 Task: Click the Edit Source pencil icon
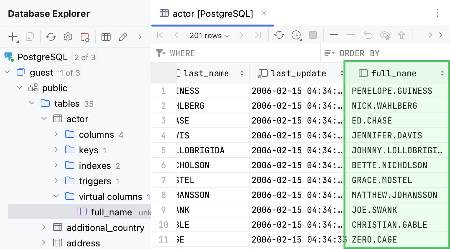[123, 37]
